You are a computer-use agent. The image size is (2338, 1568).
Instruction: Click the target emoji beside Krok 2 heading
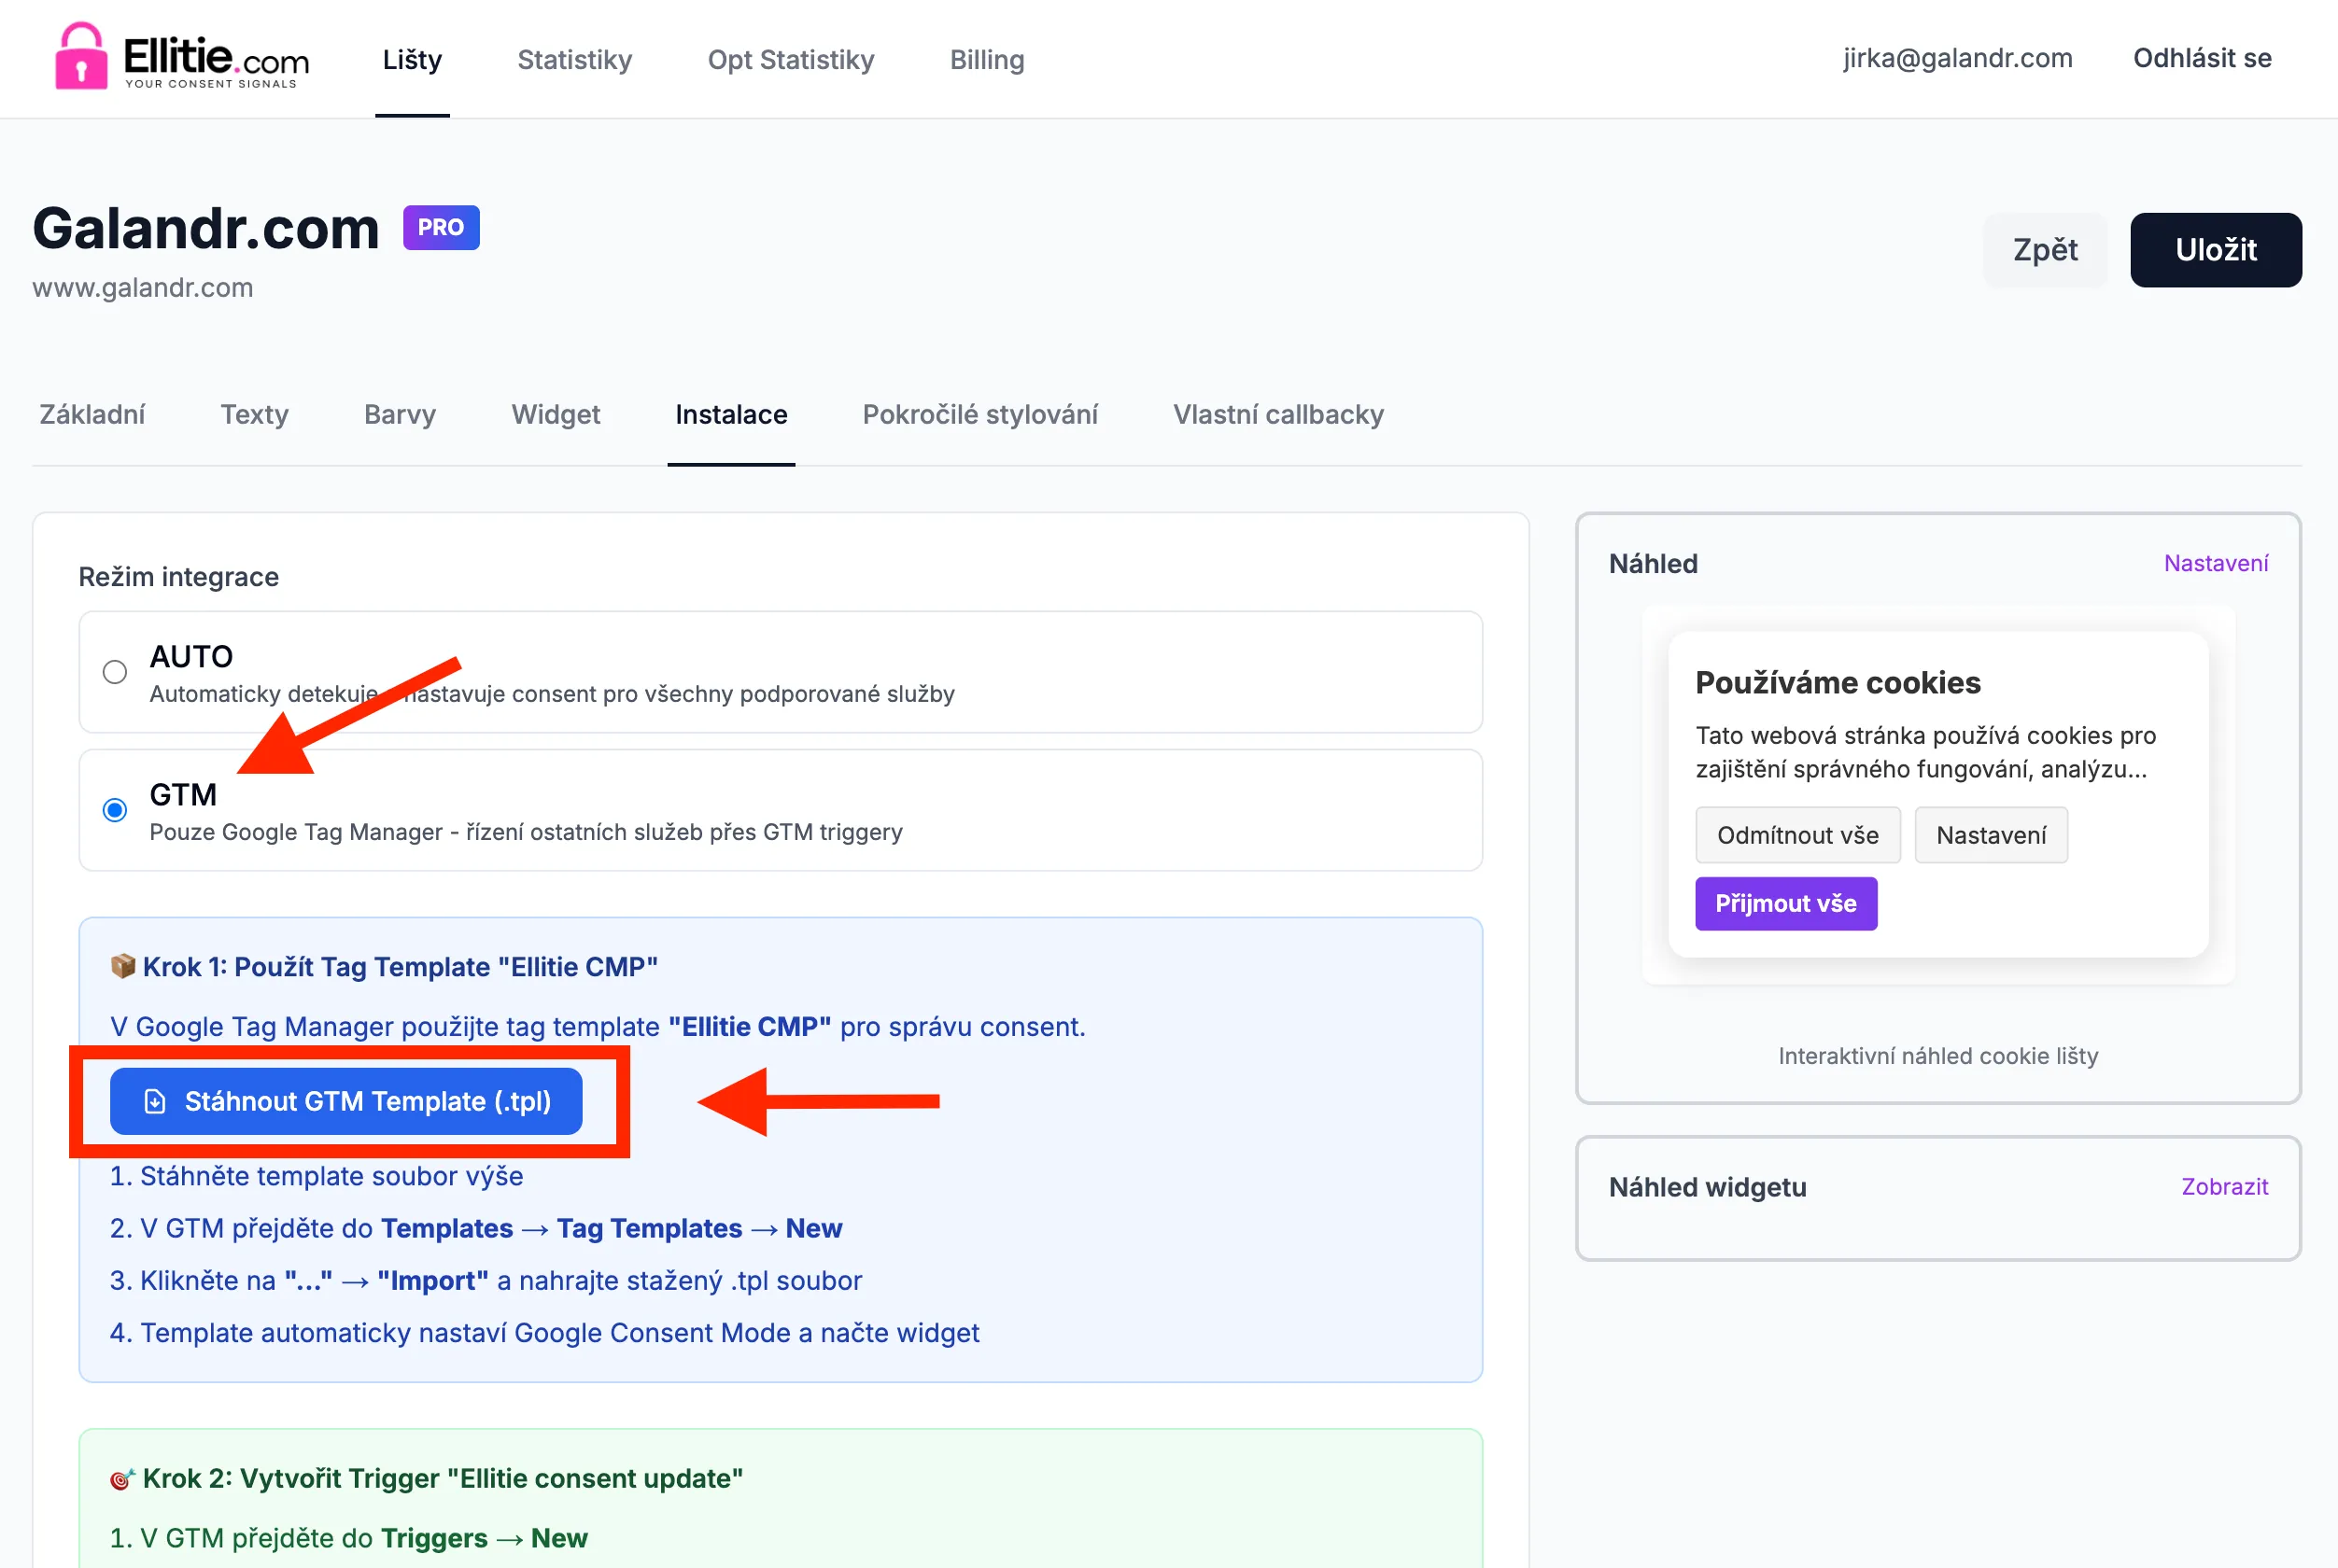point(121,1478)
